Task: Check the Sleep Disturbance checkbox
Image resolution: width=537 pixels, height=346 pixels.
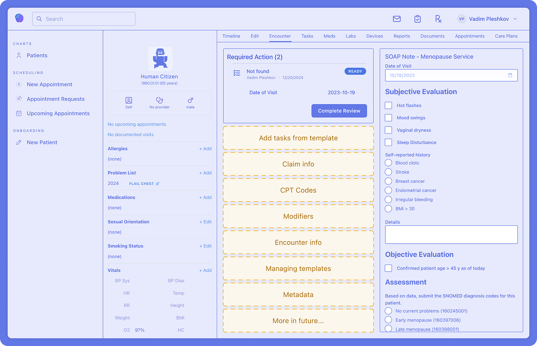Action: 389,143
